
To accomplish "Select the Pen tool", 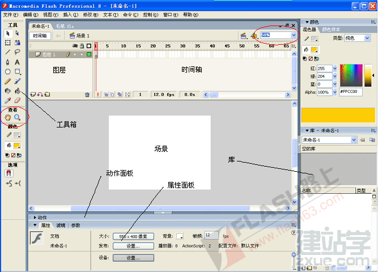I will [x=8, y=62].
